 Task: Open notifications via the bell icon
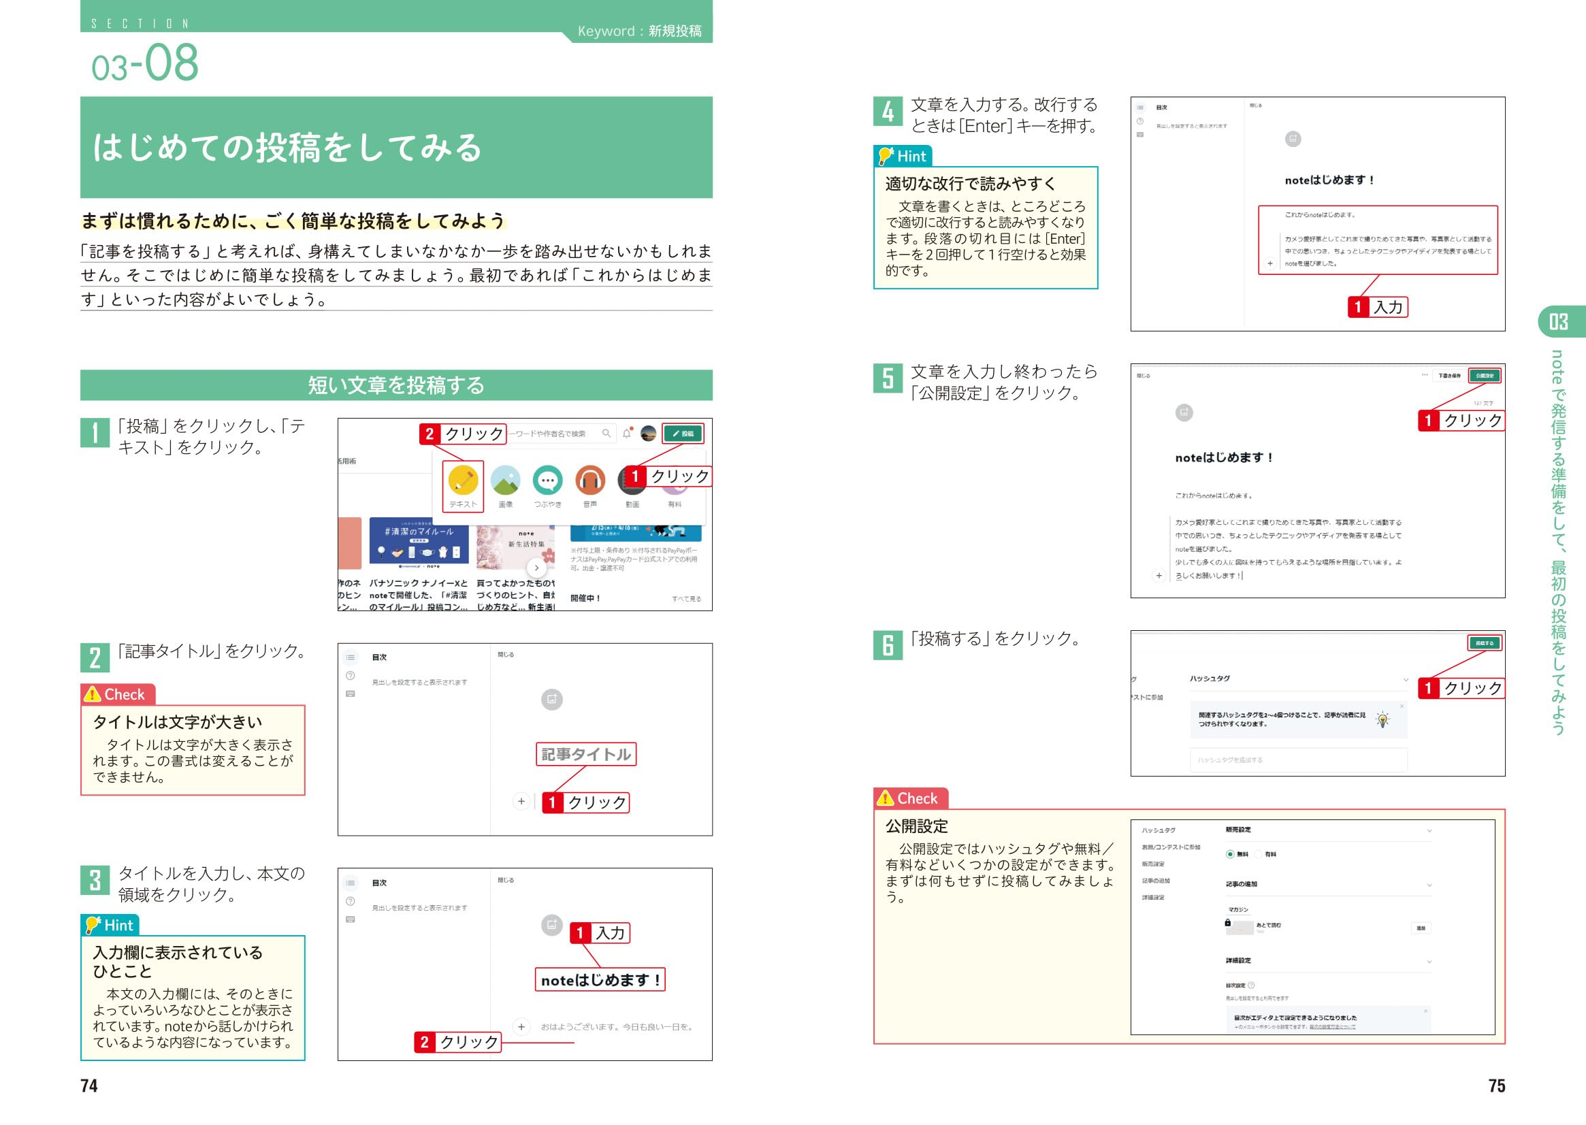[x=626, y=434]
